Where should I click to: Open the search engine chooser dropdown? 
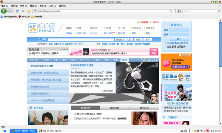(x=182, y=11)
